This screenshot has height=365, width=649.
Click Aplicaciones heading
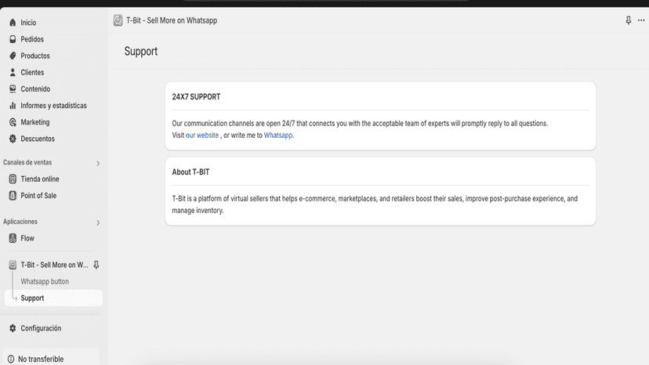[20, 222]
